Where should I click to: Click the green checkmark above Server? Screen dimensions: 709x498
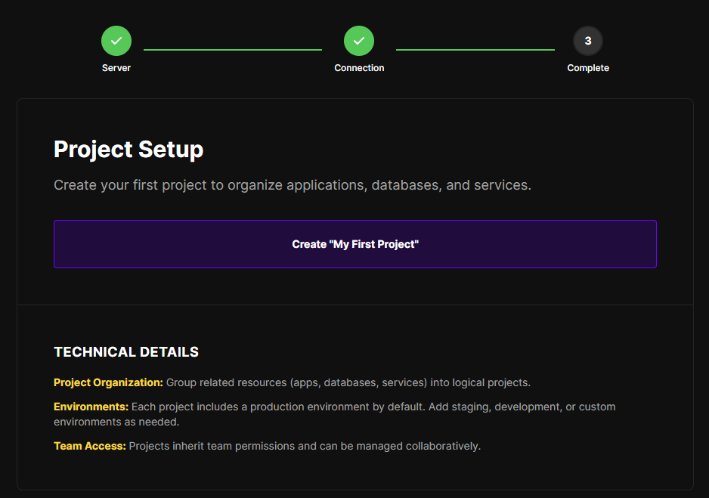click(116, 41)
